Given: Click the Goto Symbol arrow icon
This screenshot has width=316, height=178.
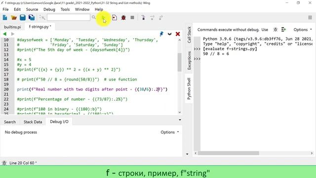Looking at the screenshot, I should coord(42,18).
